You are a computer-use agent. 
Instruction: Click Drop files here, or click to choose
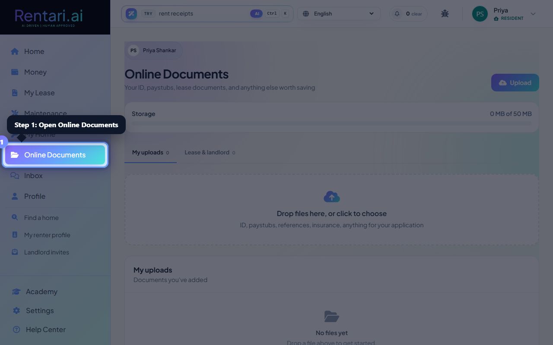(332, 213)
